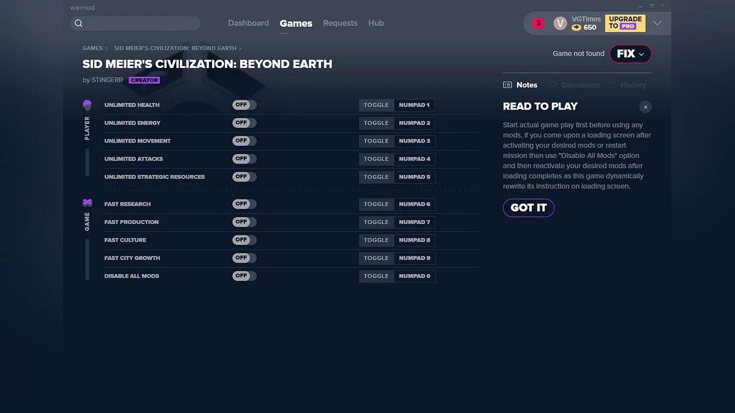
Task: Toggle Unlimited Strategic Resources switch
Action: pyautogui.click(x=244, y=177)
